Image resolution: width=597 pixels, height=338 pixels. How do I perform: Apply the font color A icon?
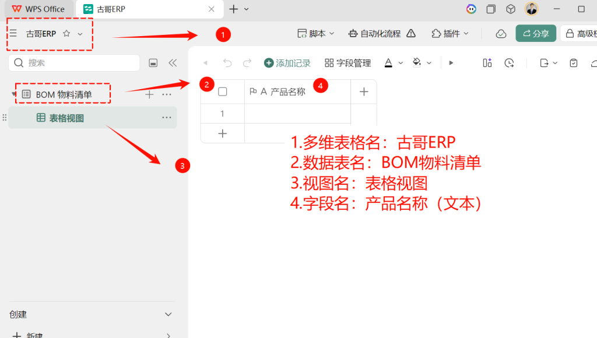(x=388, y=63)
